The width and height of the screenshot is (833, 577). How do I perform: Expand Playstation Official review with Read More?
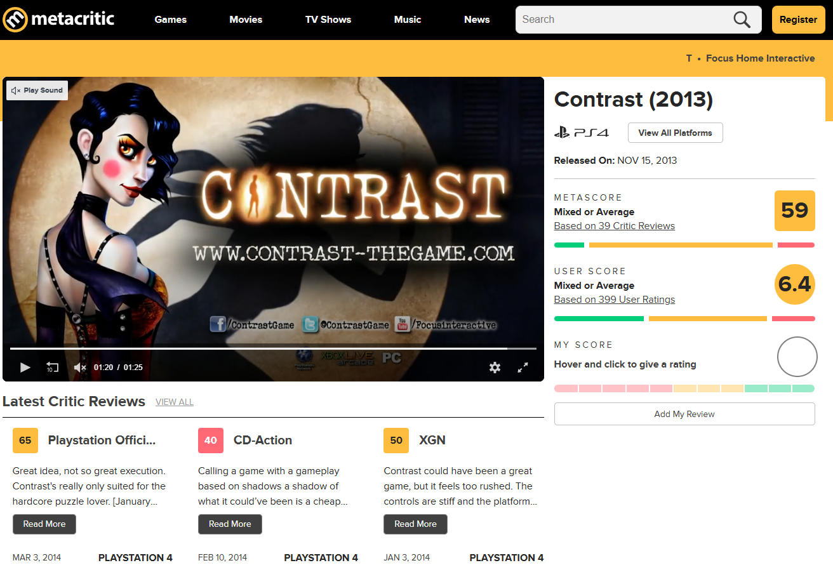point(44,524)
